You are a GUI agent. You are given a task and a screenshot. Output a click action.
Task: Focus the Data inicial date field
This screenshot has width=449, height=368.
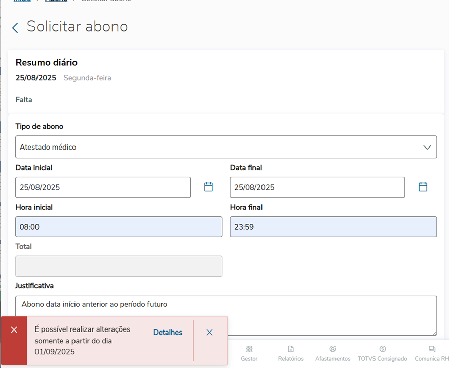(x=103, y=187)
